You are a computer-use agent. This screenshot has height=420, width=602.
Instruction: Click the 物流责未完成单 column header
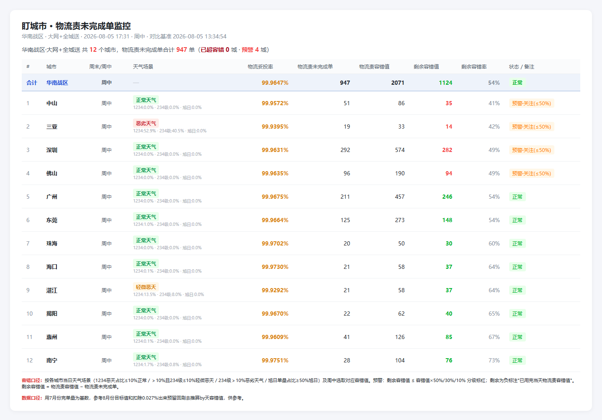pyautogui.click(x=315, y=67)
